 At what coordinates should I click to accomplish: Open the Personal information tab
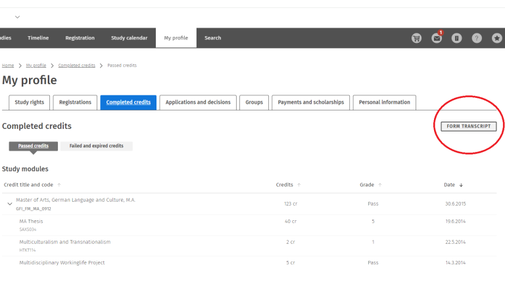click(384, 103)
